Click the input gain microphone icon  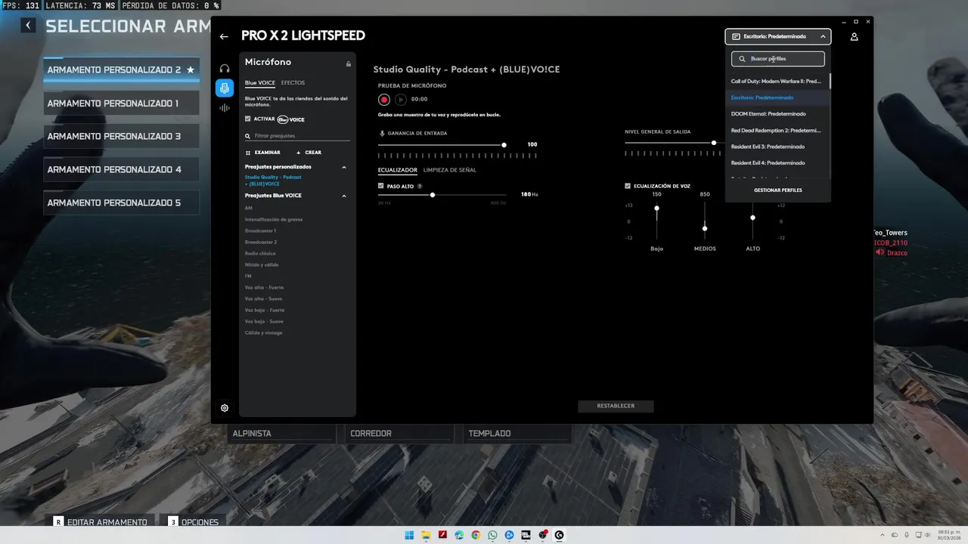pos(382,133)
